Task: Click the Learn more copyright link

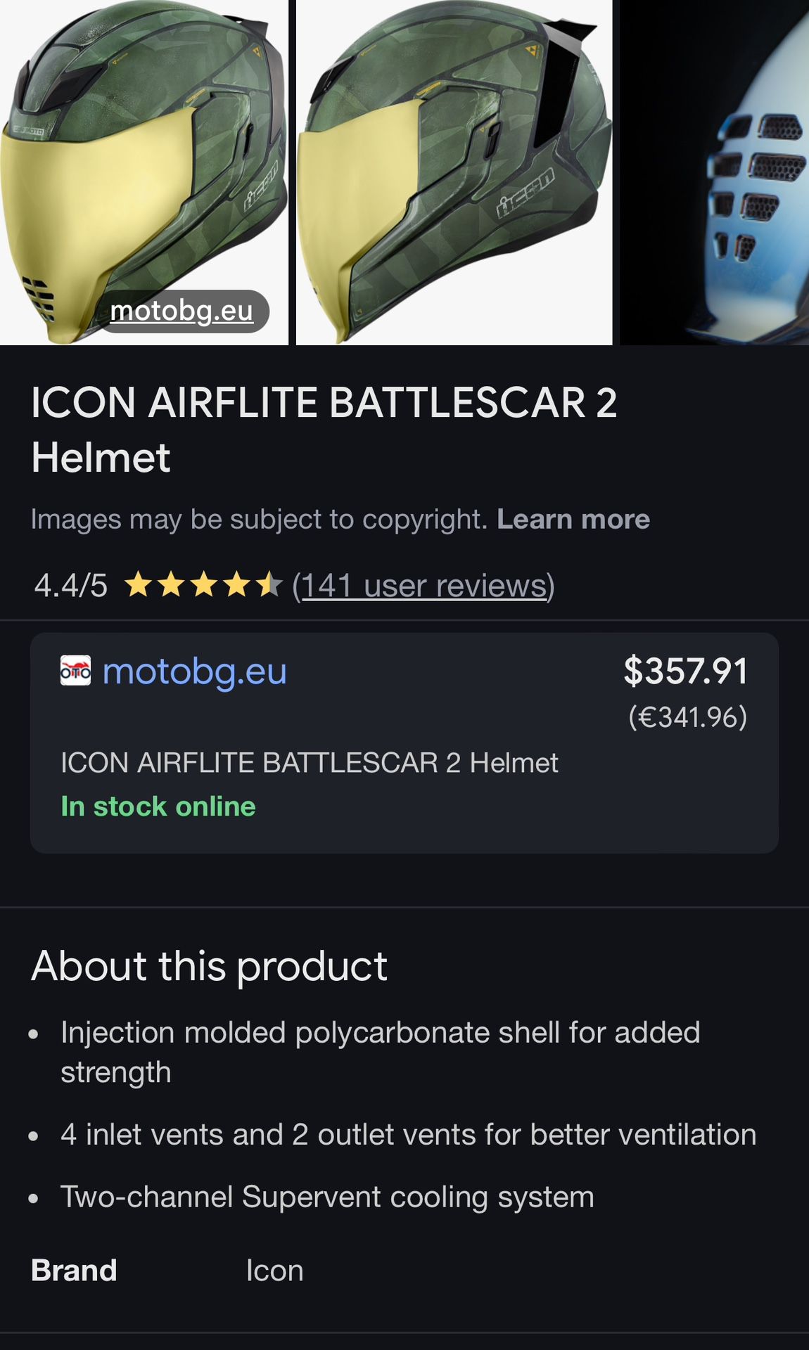Action: click(x=573, y=519)
